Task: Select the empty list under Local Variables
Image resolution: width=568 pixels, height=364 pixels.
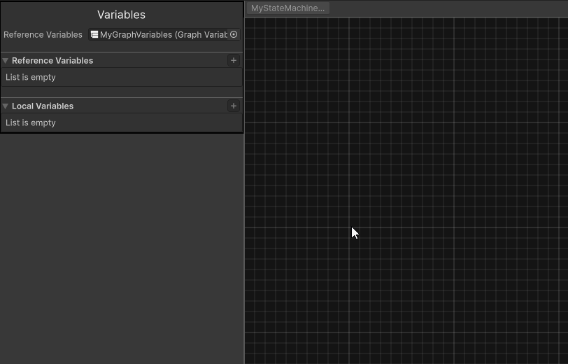Action: click(31, 123)
